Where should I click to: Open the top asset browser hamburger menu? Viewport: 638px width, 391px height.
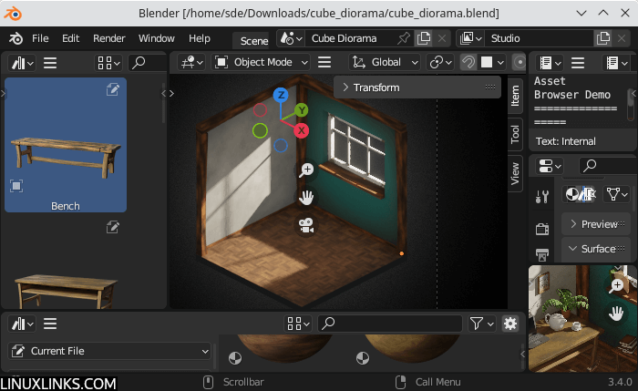[50, 63]
